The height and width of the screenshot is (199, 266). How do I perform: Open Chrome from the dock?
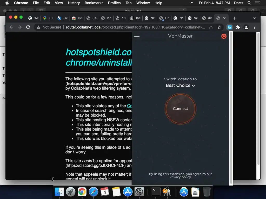[x=82, y=192]
